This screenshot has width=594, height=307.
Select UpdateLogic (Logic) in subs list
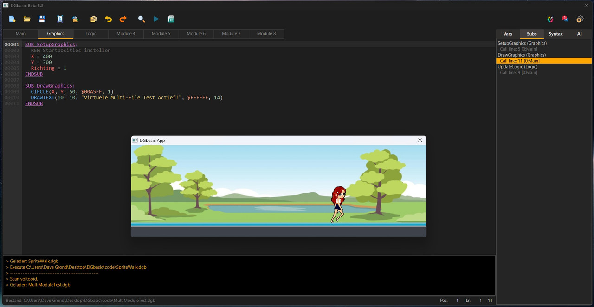tap(517, 67)
